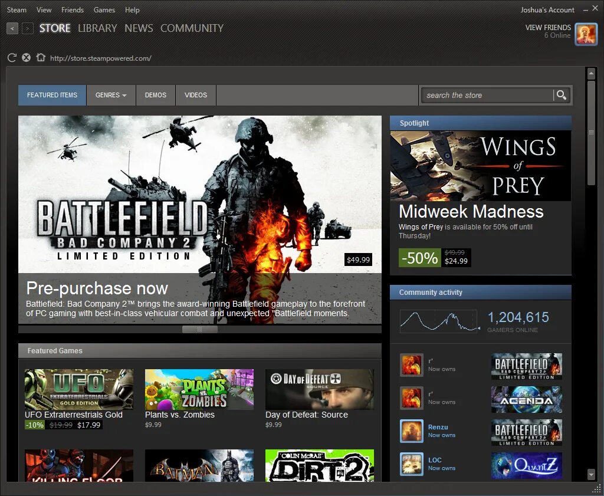Open the GENRES dropdown
This screenshot has height=496, width=604.
click(111, 95)
